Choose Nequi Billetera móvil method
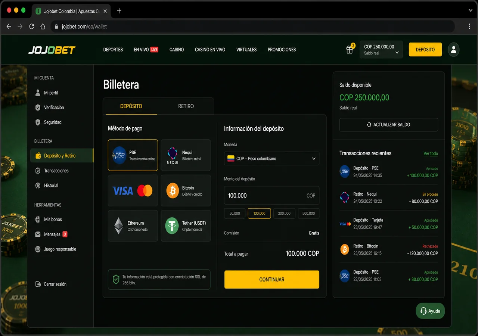This screenshot has width=478, height=336. point(186,155)
